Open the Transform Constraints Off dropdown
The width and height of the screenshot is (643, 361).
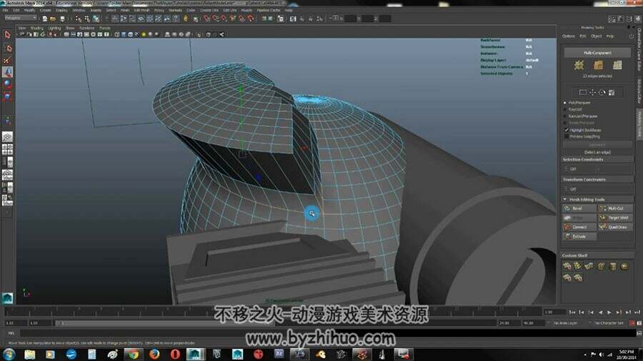(597, 189)
